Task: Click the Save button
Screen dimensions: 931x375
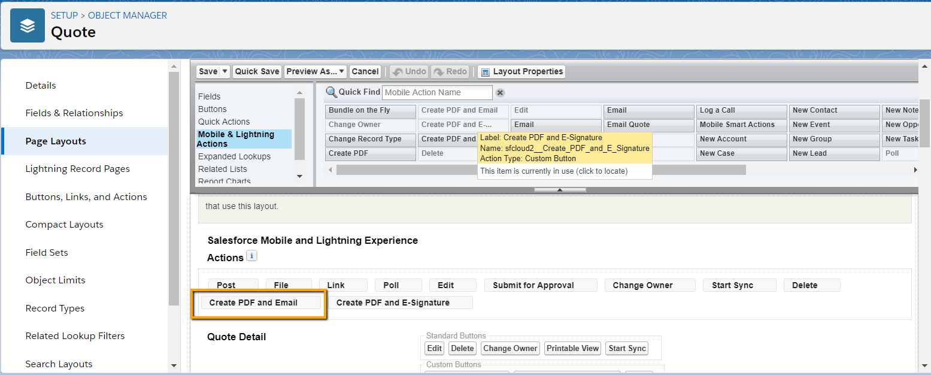Action: pos(208,72)
